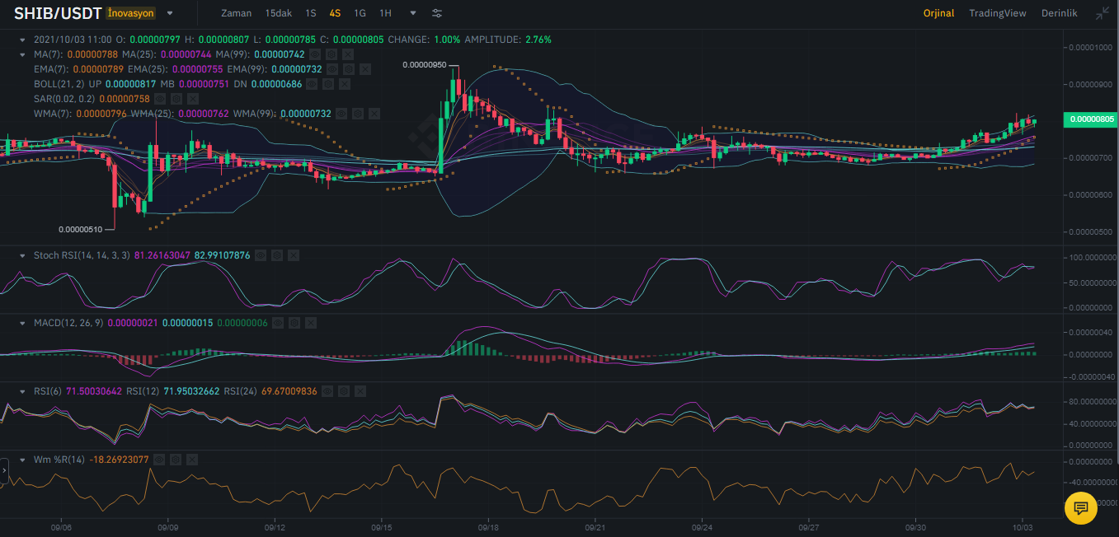The height and width of the screenshot is (537, 1119).
Task: Expand the SHIB/USDT pair dropdown
Action: coord(170,13)
